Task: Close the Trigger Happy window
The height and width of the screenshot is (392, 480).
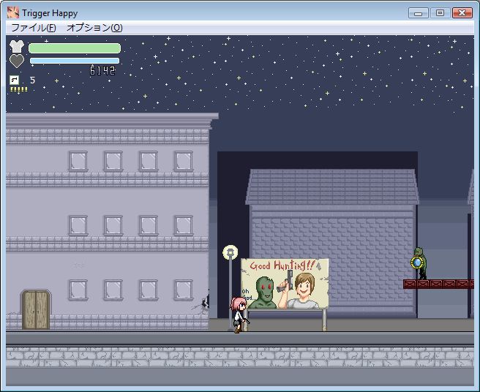Action: pos(462,12)
